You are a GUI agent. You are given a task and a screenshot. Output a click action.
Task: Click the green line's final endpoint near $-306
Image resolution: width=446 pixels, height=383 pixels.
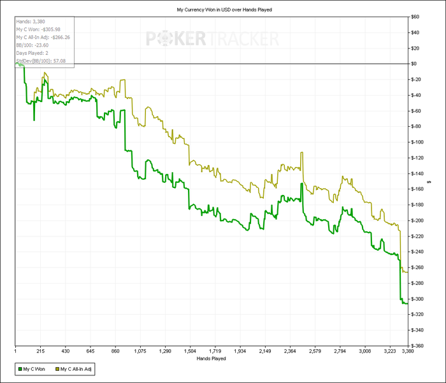[x=408, y=303]
